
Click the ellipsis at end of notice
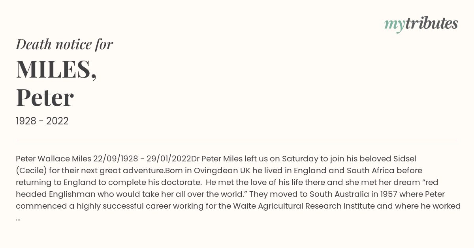point(18,218)
